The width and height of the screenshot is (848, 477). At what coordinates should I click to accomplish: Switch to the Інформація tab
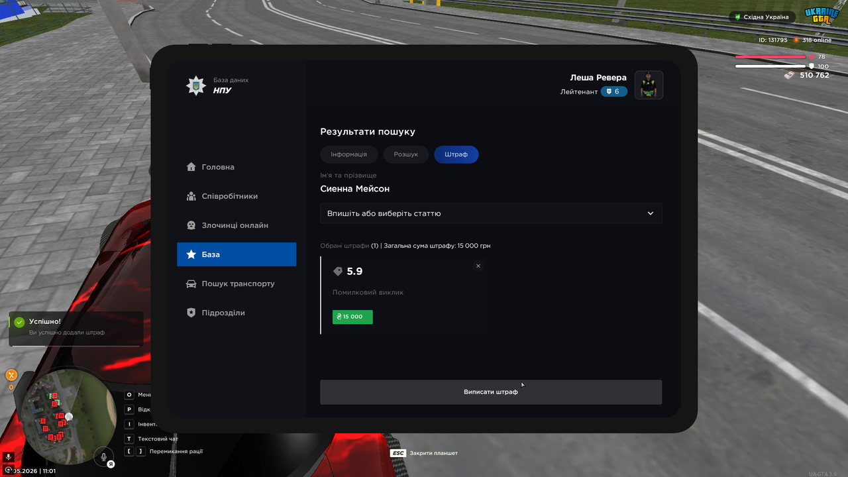click(x=348, y=154)
